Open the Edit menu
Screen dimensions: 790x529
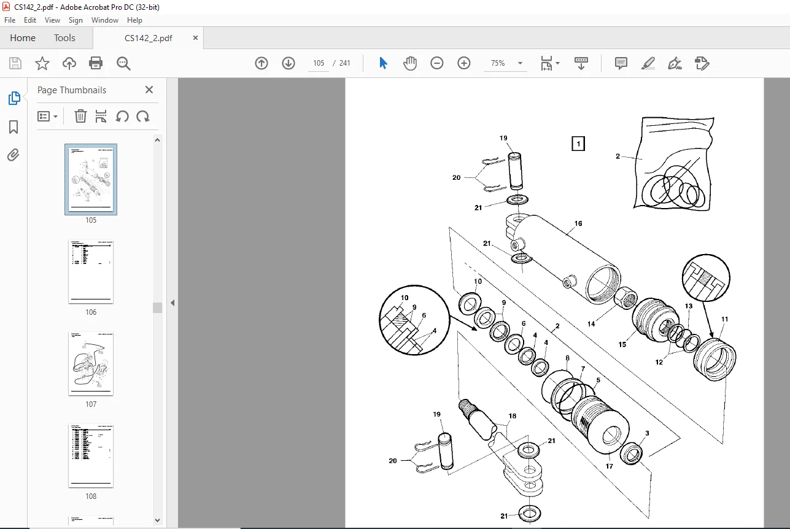30,20
